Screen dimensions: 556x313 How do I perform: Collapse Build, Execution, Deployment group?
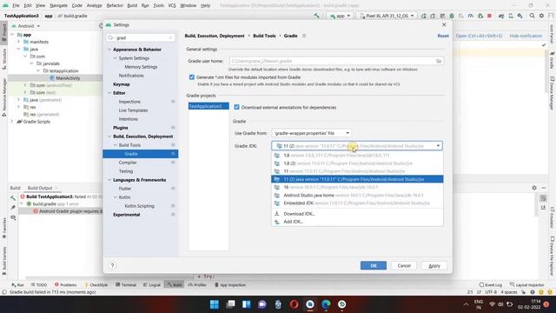click(109, 137)
